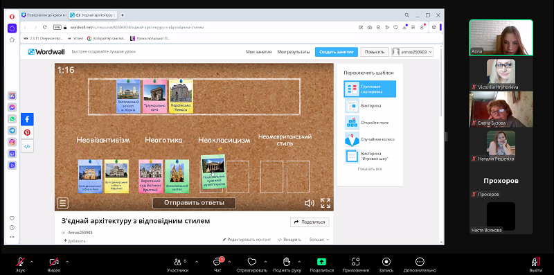Click the Поделиться share button below game
The height and width of the screenshot is (275, 554).
point(310,222)
